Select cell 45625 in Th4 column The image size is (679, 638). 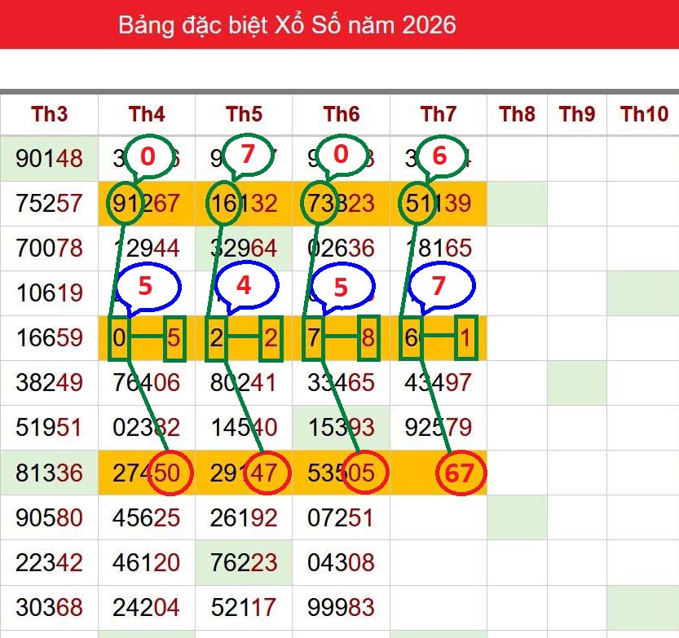[x=147, y=517]
